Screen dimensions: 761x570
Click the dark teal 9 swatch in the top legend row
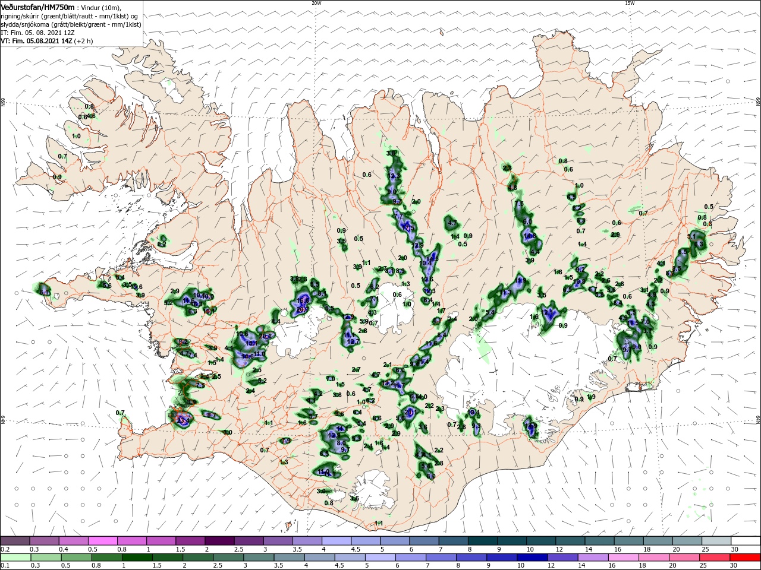pos(512,541)
